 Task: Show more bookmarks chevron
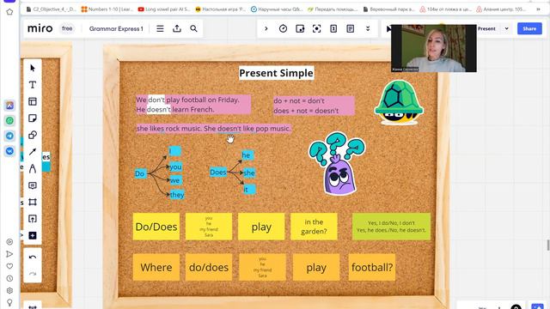click(538, 9)
